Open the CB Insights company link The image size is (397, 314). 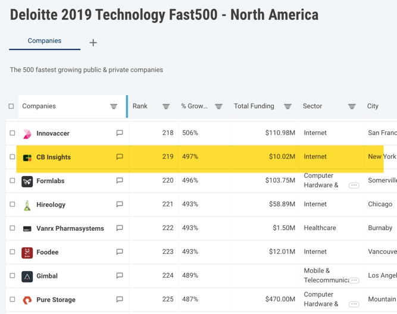[54, 157]
